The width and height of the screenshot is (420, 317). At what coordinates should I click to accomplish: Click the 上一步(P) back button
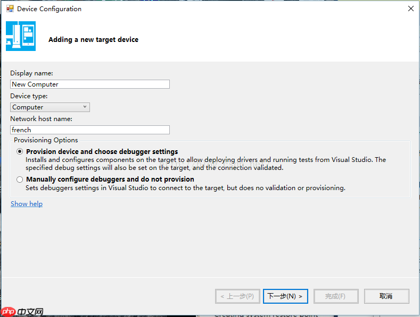click(x=237, y=296)
